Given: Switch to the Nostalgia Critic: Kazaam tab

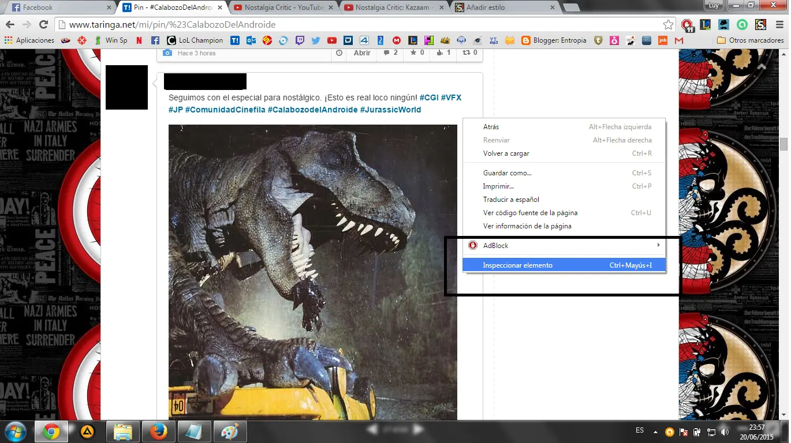Looking at the screenshot, I should (x=393, y=7).
